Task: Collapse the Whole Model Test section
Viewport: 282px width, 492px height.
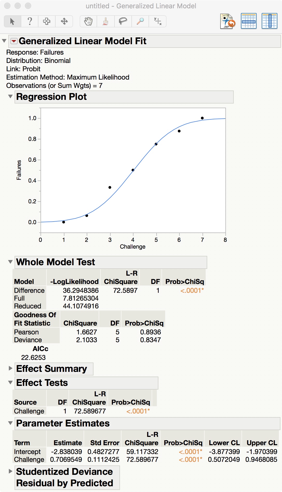Action: (x=10, y=262)
